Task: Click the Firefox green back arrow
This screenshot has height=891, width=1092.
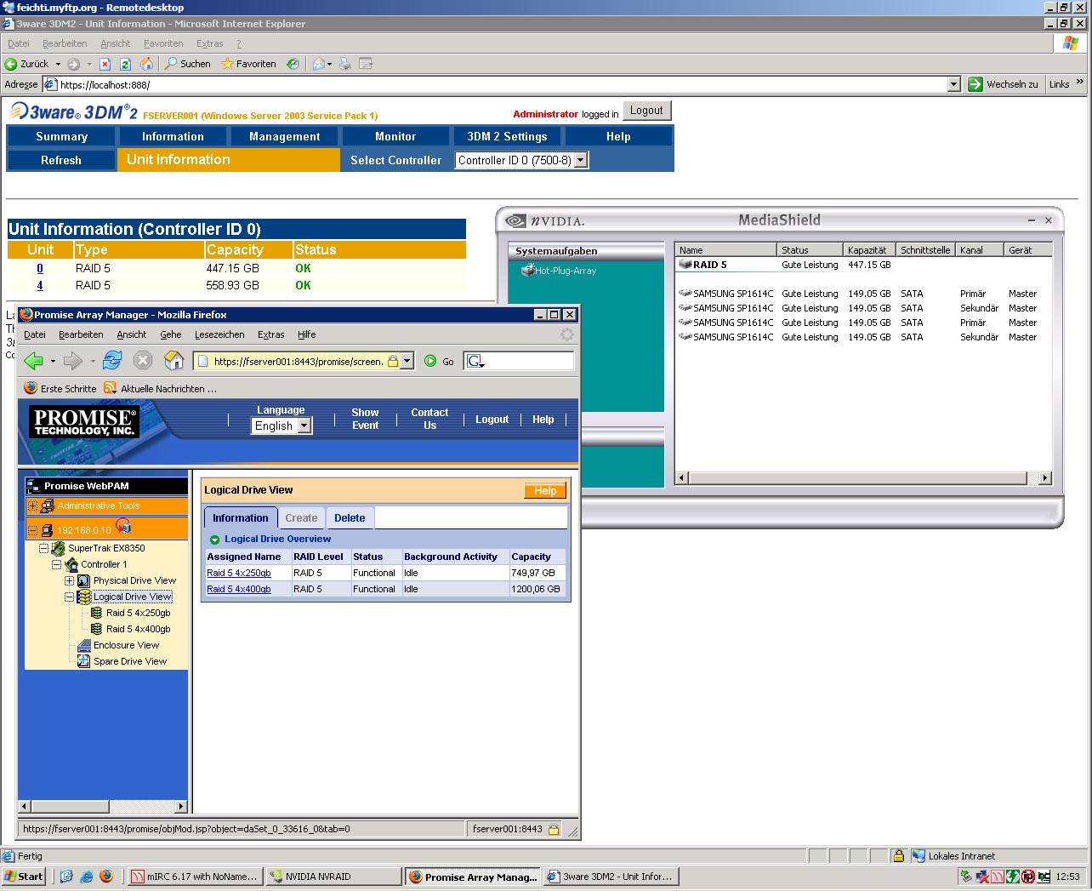Action: point(34,361)
